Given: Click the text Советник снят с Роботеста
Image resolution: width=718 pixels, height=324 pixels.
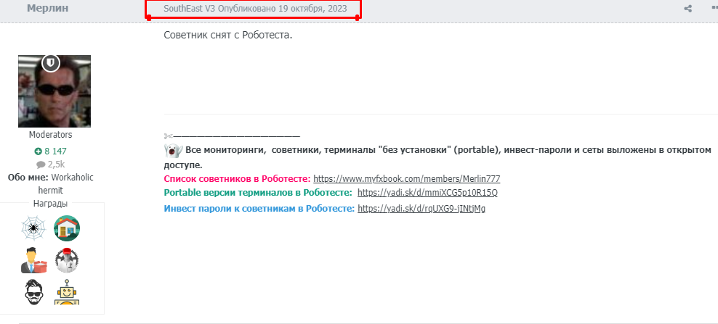Looking at the screenshot, I should point(228,36).
